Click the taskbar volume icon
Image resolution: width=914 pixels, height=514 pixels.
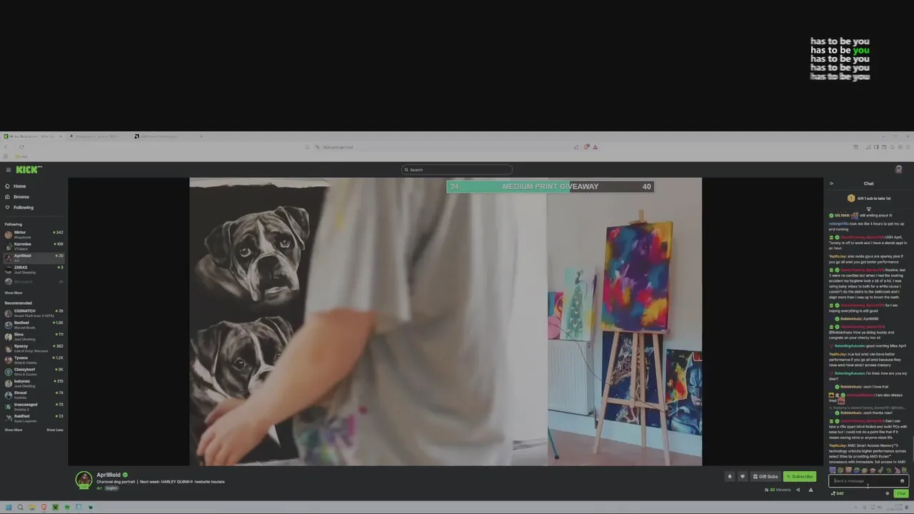click(x=879, y=508)
